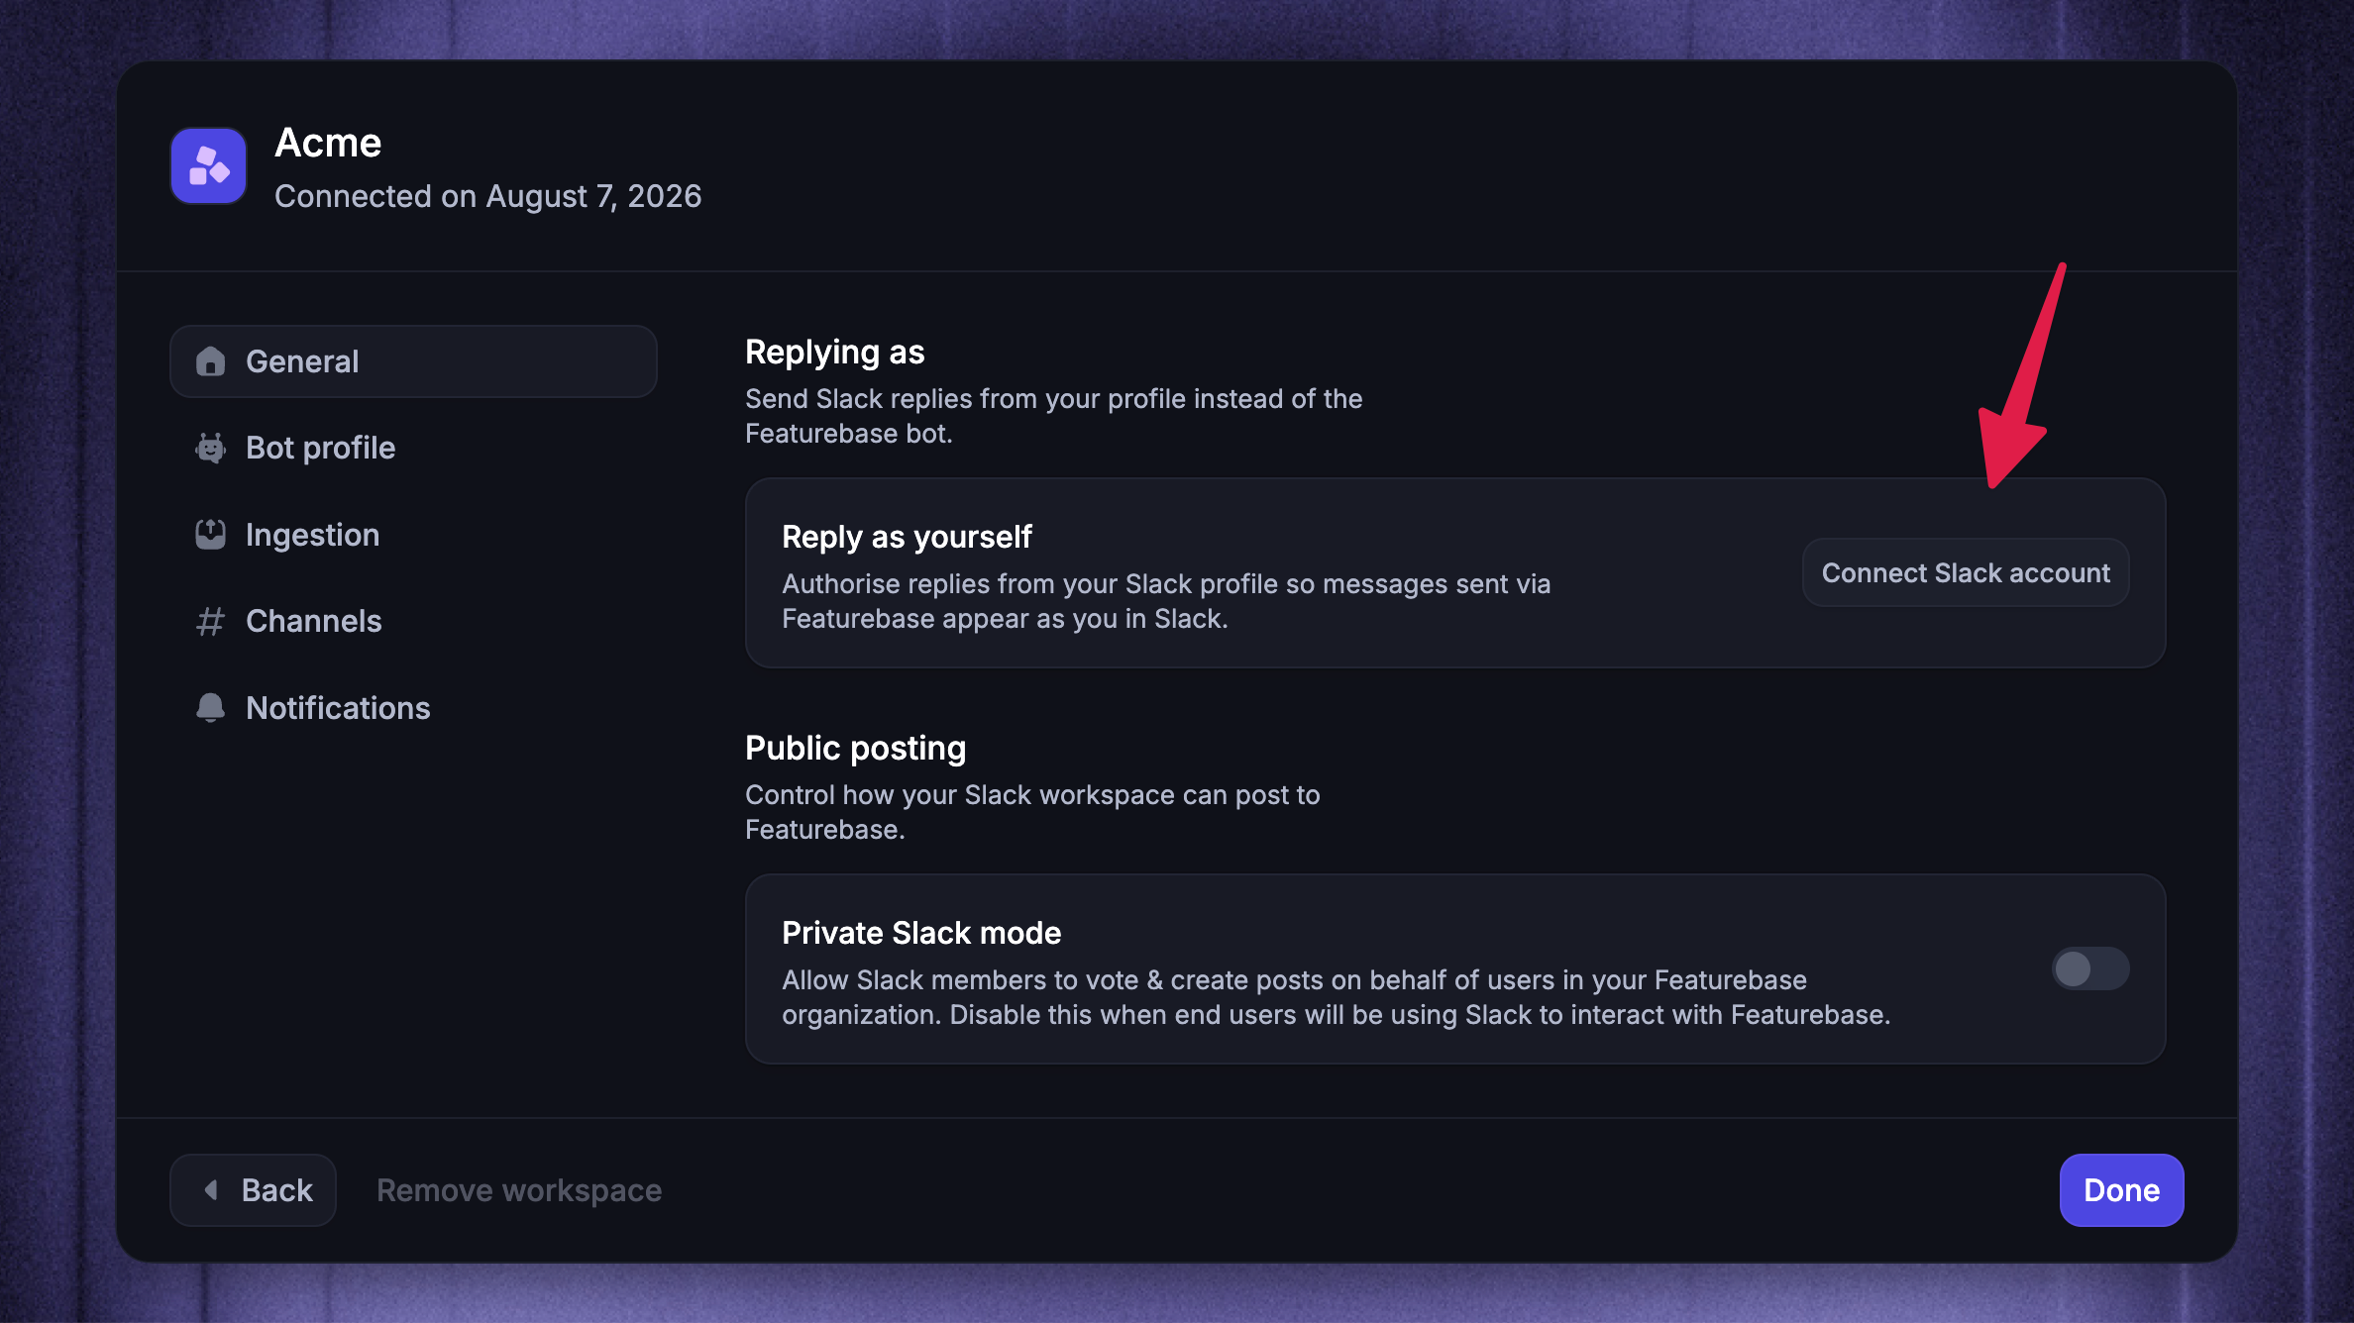2354x1323 pixels.
Task: Click the Acme workspace logo icon
Action: click(208, 165)
